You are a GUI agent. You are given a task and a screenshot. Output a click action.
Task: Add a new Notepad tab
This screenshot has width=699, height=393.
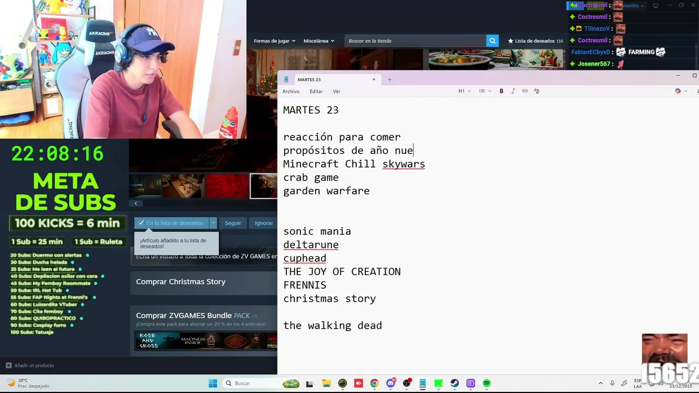click(x=389, y=80)
